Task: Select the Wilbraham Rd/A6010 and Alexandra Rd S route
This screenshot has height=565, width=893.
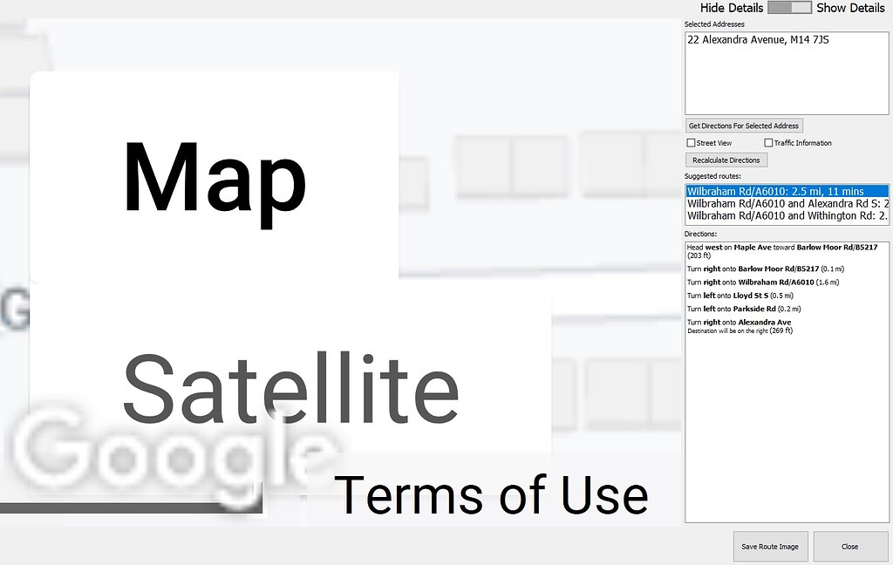Action: [785, 203]
